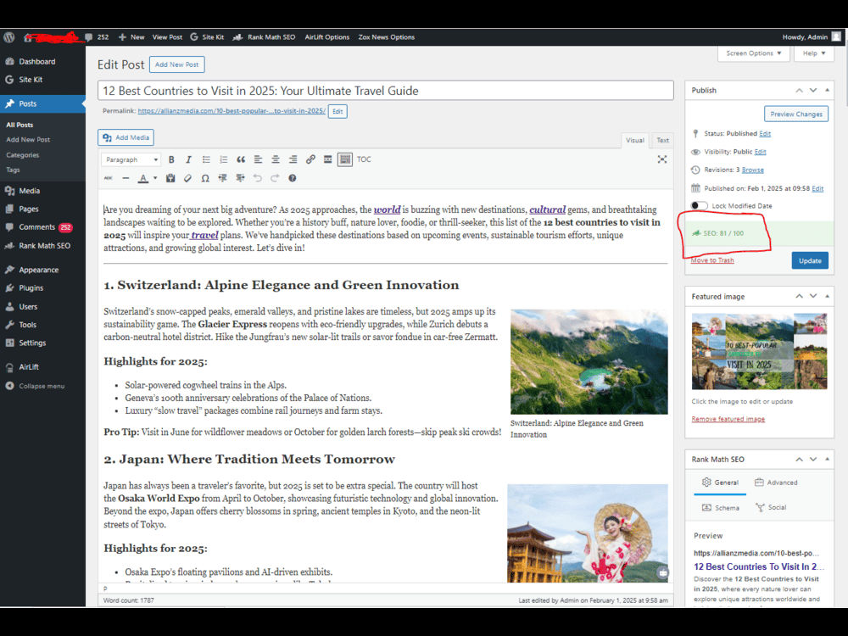This screenshot has width=848, height=636.
Task: Align text left
Action: click(258, 159)
